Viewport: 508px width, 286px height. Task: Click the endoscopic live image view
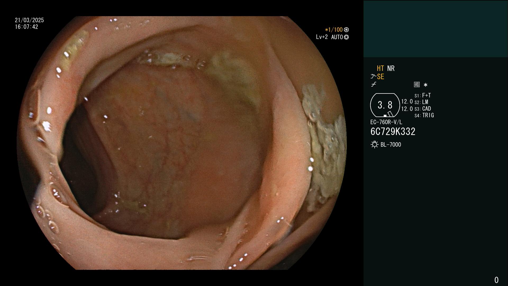182,143
